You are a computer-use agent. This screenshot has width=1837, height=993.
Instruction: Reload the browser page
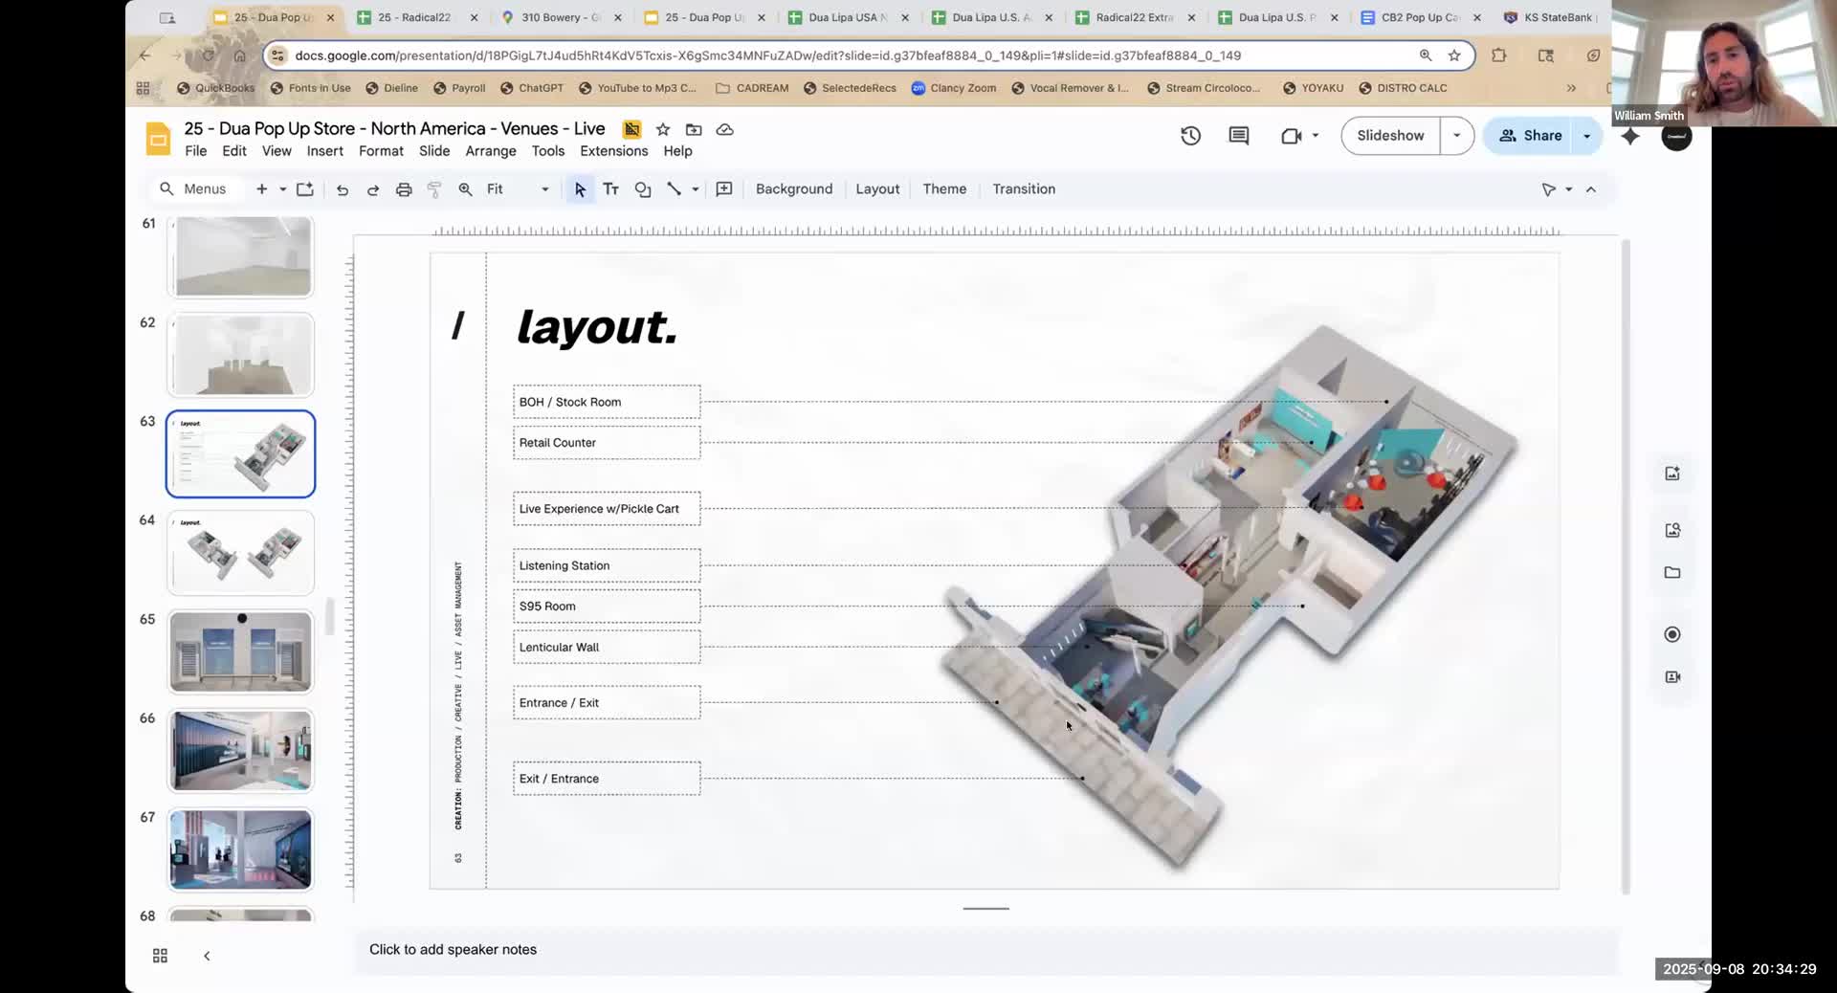point(208,55)
